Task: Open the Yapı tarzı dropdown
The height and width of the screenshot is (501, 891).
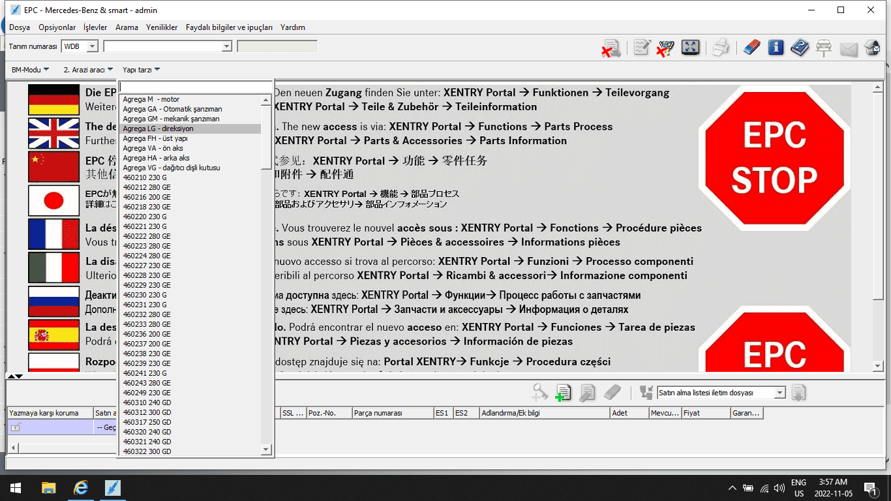Action: click(x=141, y=70)
